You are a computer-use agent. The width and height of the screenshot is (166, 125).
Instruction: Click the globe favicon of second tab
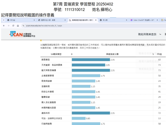click(x=39, y=20)
